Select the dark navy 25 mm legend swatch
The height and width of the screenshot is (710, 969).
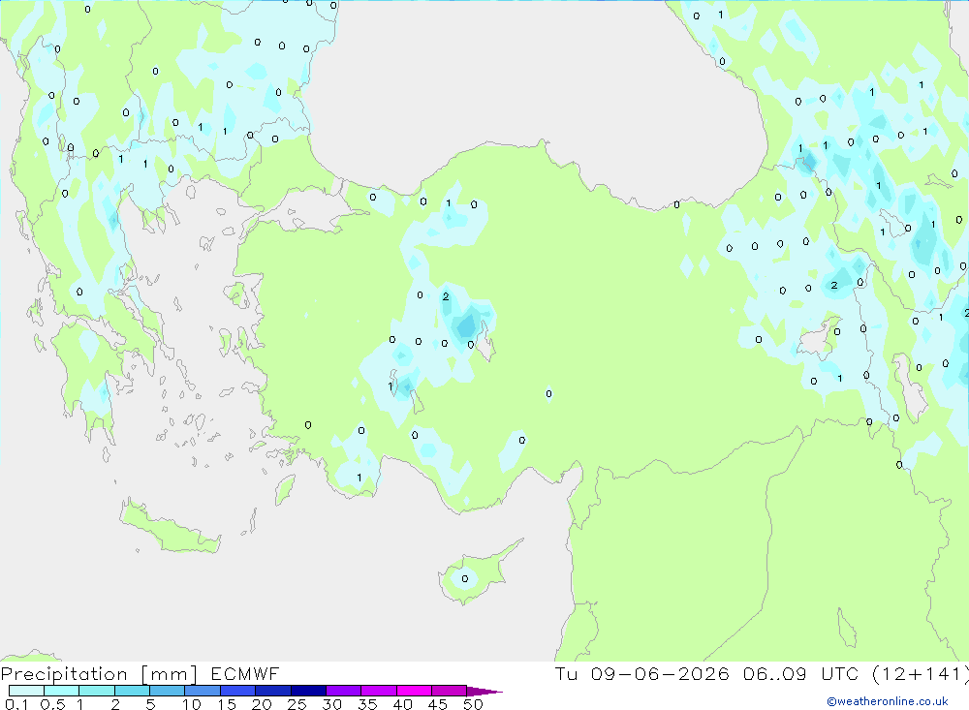(x=308, y=691)
